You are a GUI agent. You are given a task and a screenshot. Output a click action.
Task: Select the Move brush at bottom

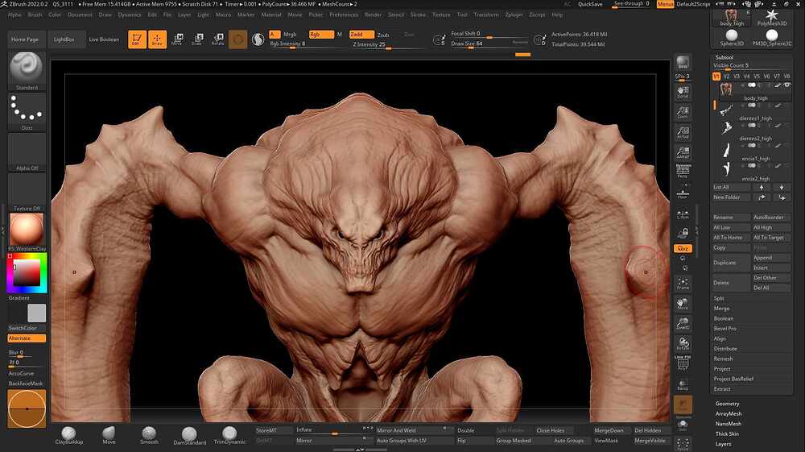coord(109,436)
